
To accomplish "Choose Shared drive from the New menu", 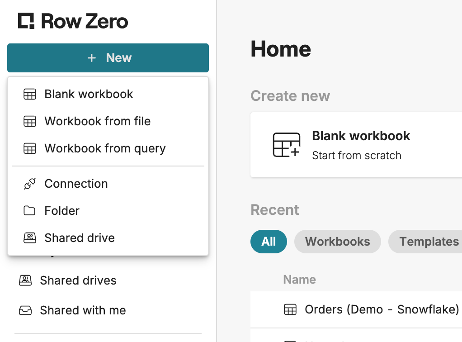I will [108, 238].
